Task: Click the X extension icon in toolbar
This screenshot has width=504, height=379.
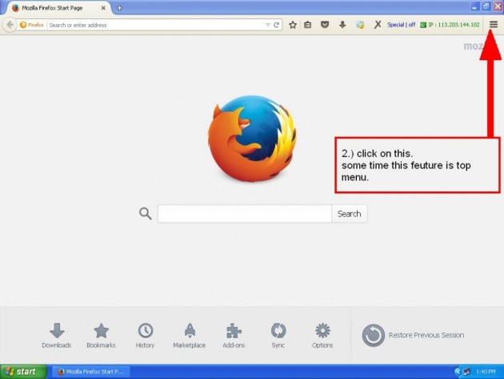Action: pos(378,25)
